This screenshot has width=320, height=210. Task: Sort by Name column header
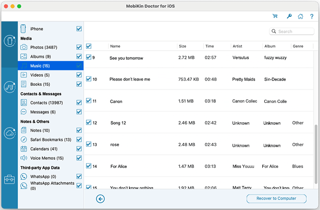point(115,46)
